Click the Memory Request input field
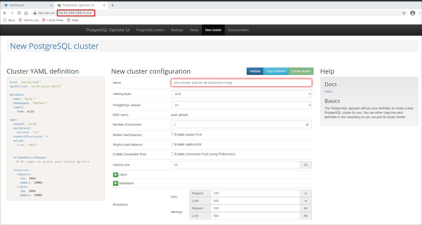Screen dimensions: 422x225 tap(255, 208)
